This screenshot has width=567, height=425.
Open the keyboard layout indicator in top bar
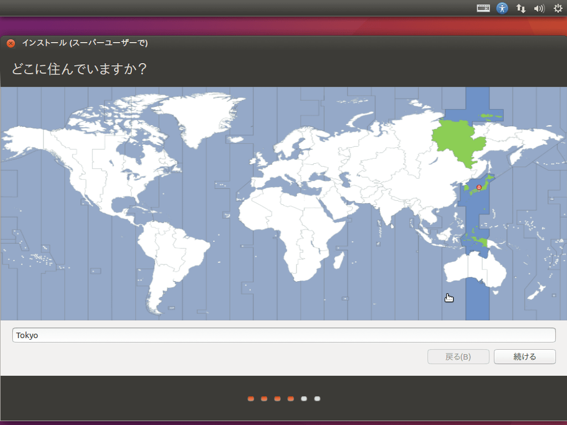coord(483,8)
